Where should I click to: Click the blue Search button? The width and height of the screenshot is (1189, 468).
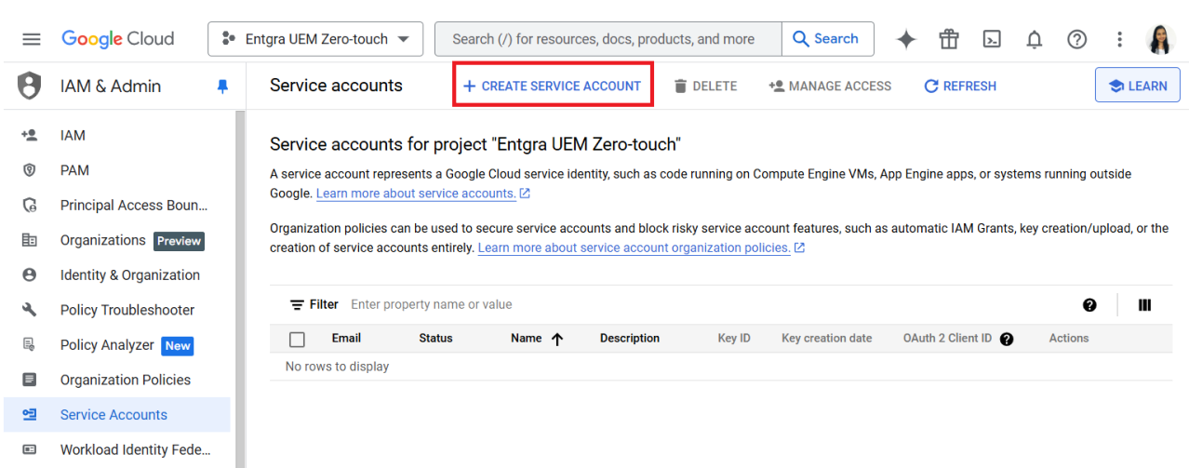pos(826,39)
